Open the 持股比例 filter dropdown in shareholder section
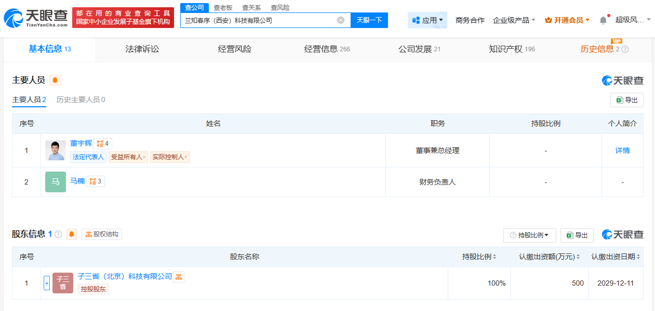This screenshot has height=311, width=655. pos(530,235)
